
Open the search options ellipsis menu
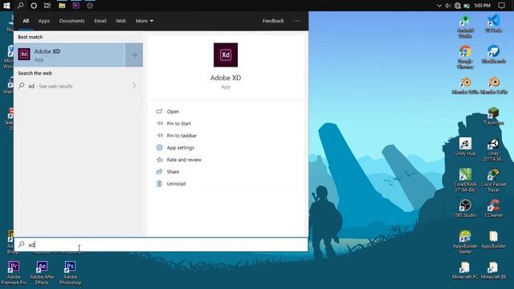(296, 21)
